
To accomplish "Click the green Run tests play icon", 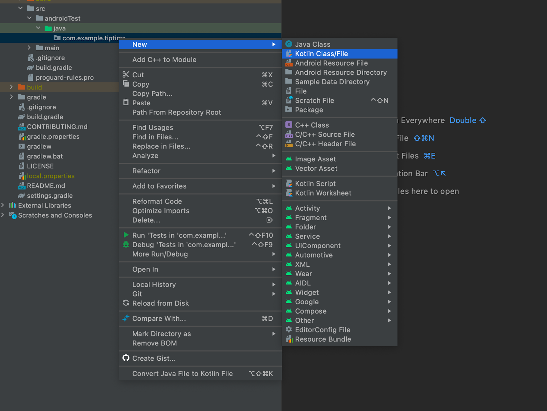I will coord(126,235).
